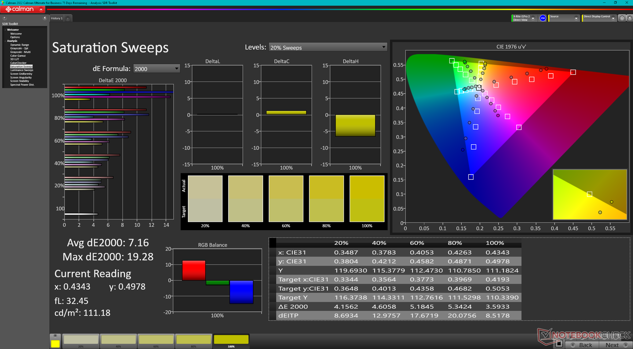Click the Avg dE2000: 7.16 readout
633x349 pixels.
click(x=108, y=243)
